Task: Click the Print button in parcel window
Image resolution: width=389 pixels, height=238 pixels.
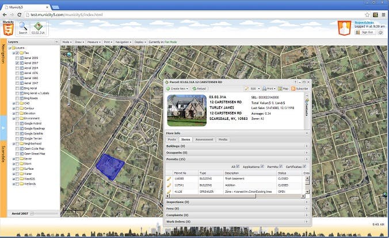Action: 269,88
